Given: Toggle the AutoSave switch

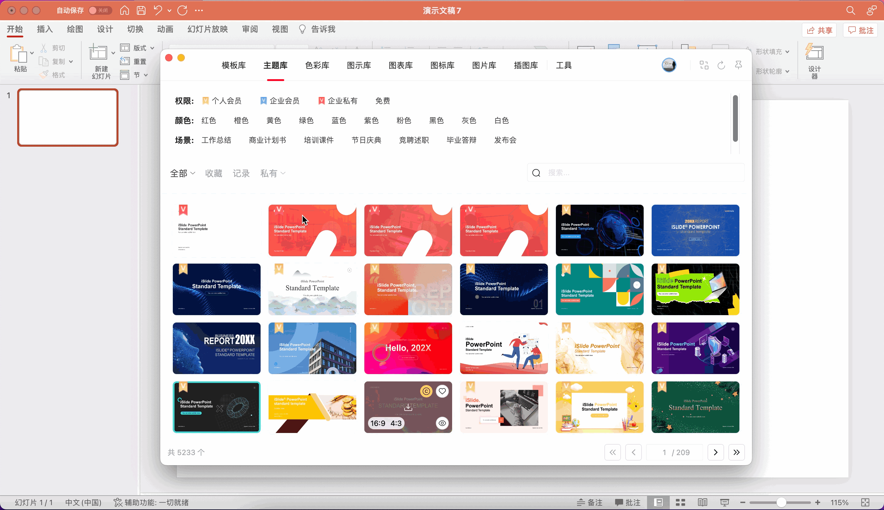Looking at the screenshot, I should pyautogui.click(x=100, y=10).
